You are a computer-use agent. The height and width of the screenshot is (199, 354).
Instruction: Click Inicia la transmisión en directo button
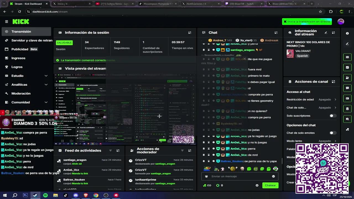(x=307, y=22)
